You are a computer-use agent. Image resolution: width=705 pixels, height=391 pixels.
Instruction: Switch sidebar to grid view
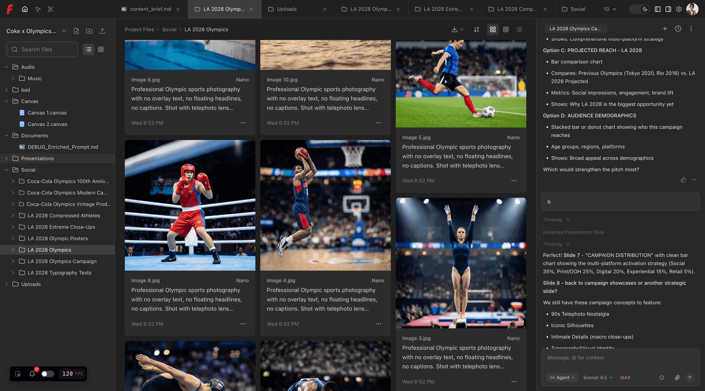pyautogui.click(x=101, y=49)
